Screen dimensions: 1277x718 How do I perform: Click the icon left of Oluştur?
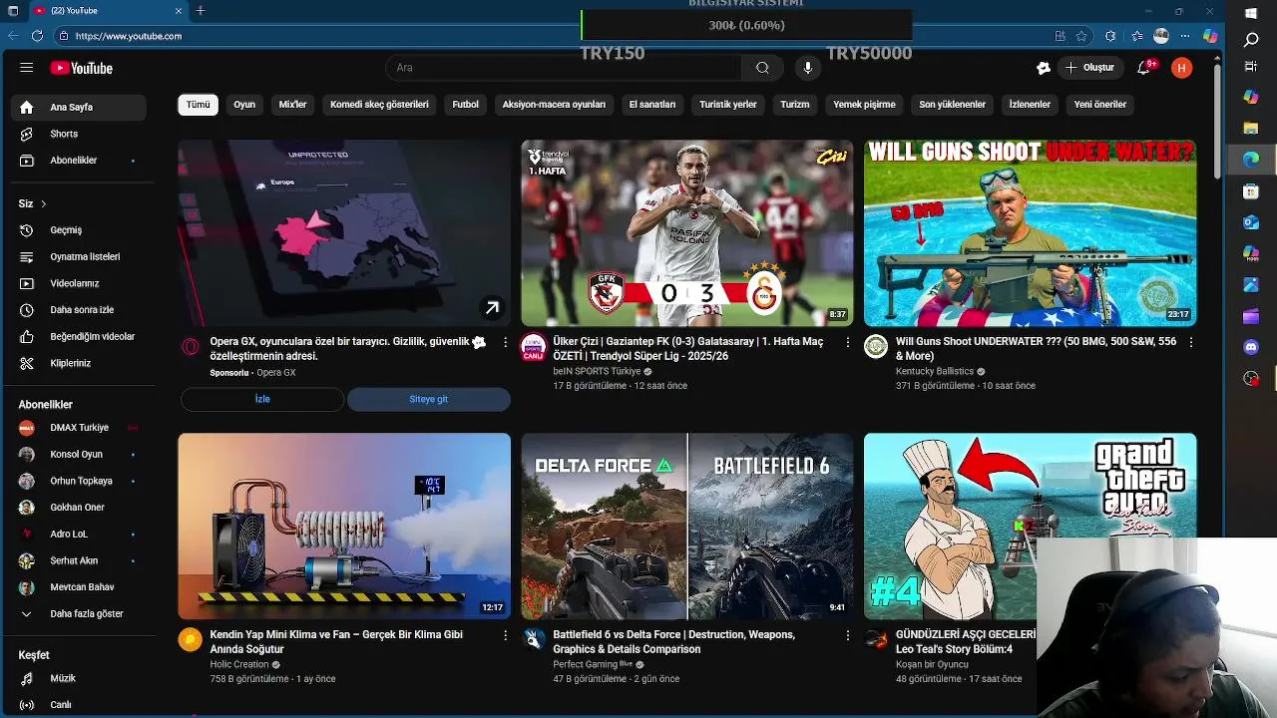click(x=1044, y=68)
